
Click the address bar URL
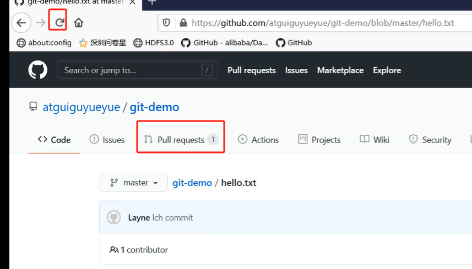[x=323, y=23]
